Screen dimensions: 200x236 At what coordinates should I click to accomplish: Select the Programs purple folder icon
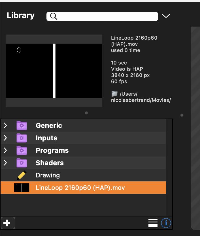(22, 150)
